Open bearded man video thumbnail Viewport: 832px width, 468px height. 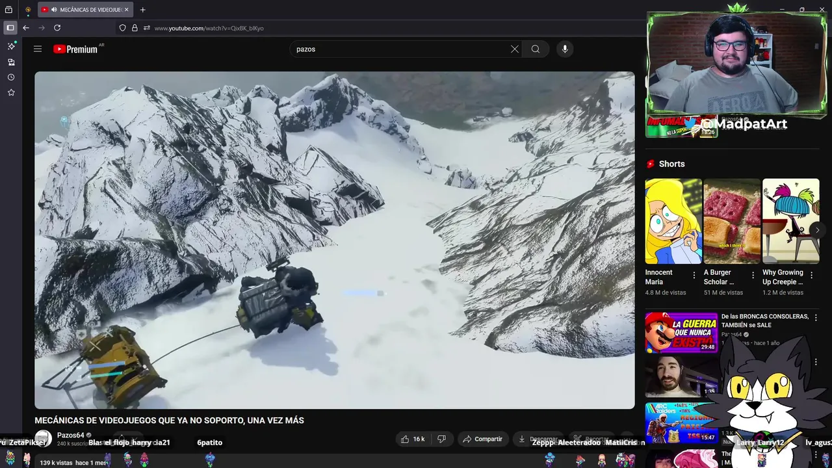click(x=681, y=377)
